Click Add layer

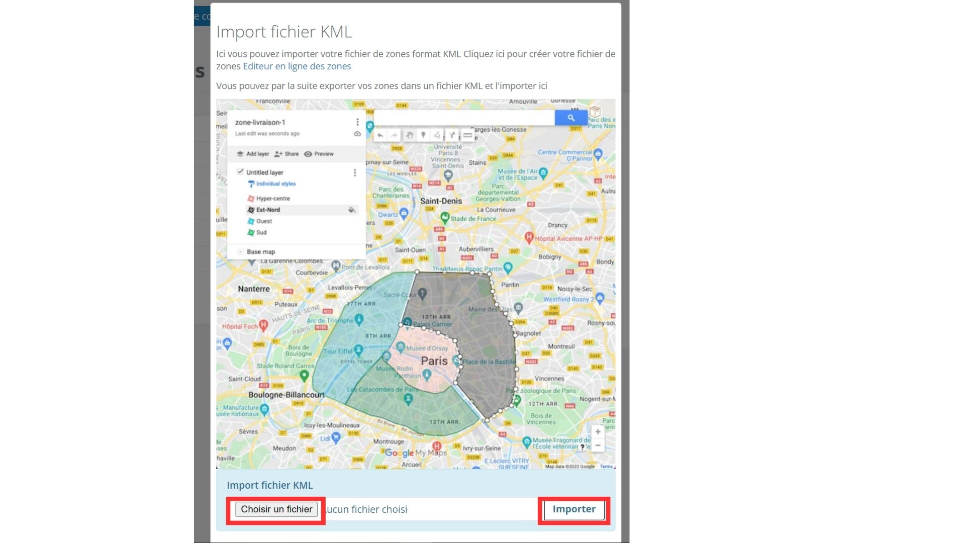(253, 154)
